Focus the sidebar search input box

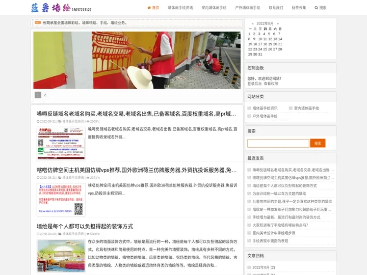point(278,143)
